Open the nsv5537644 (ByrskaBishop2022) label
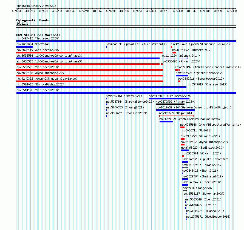The width and height of the screenshot is (244, 230). (x=130, y=102)
